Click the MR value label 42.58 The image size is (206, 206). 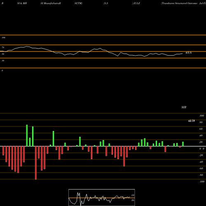[192, 121]
